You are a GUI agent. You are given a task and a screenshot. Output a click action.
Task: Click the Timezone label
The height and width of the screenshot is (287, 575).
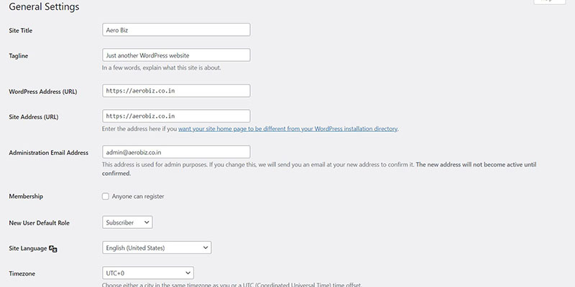(x=22, y=274)
